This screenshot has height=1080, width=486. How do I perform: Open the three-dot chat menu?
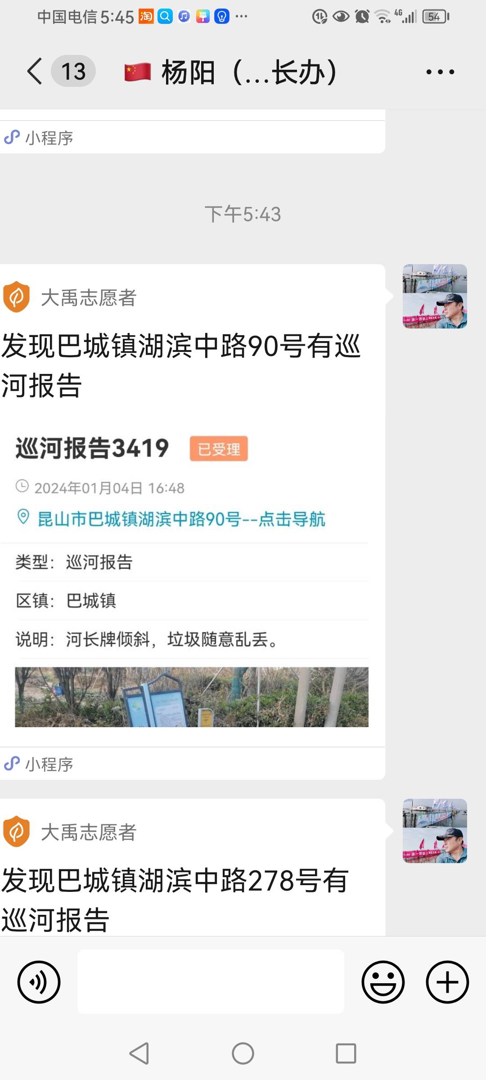[440, 72]
